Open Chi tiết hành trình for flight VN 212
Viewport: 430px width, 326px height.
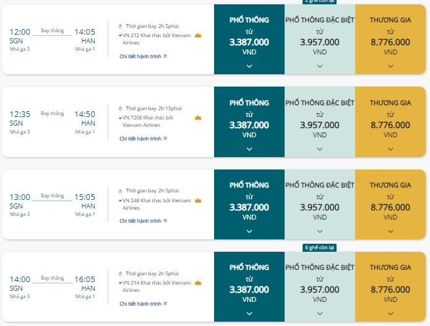click(143, 56)
